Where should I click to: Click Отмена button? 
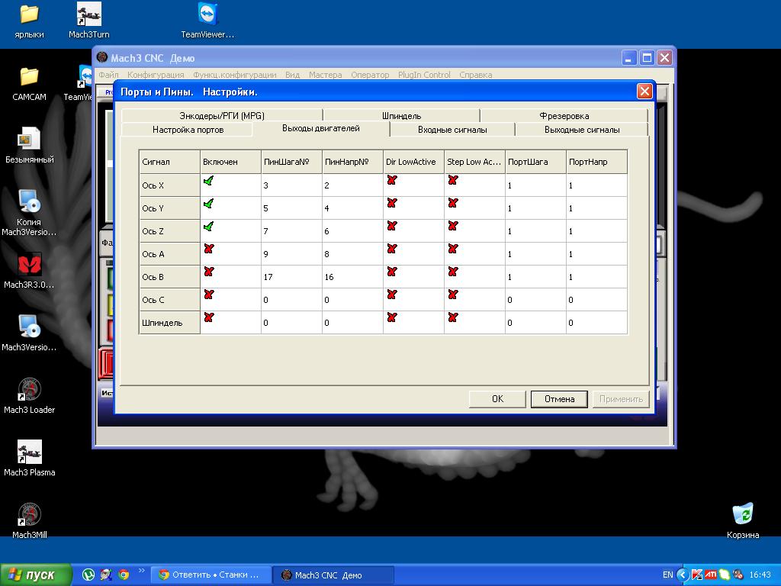(x=559, y=399)
